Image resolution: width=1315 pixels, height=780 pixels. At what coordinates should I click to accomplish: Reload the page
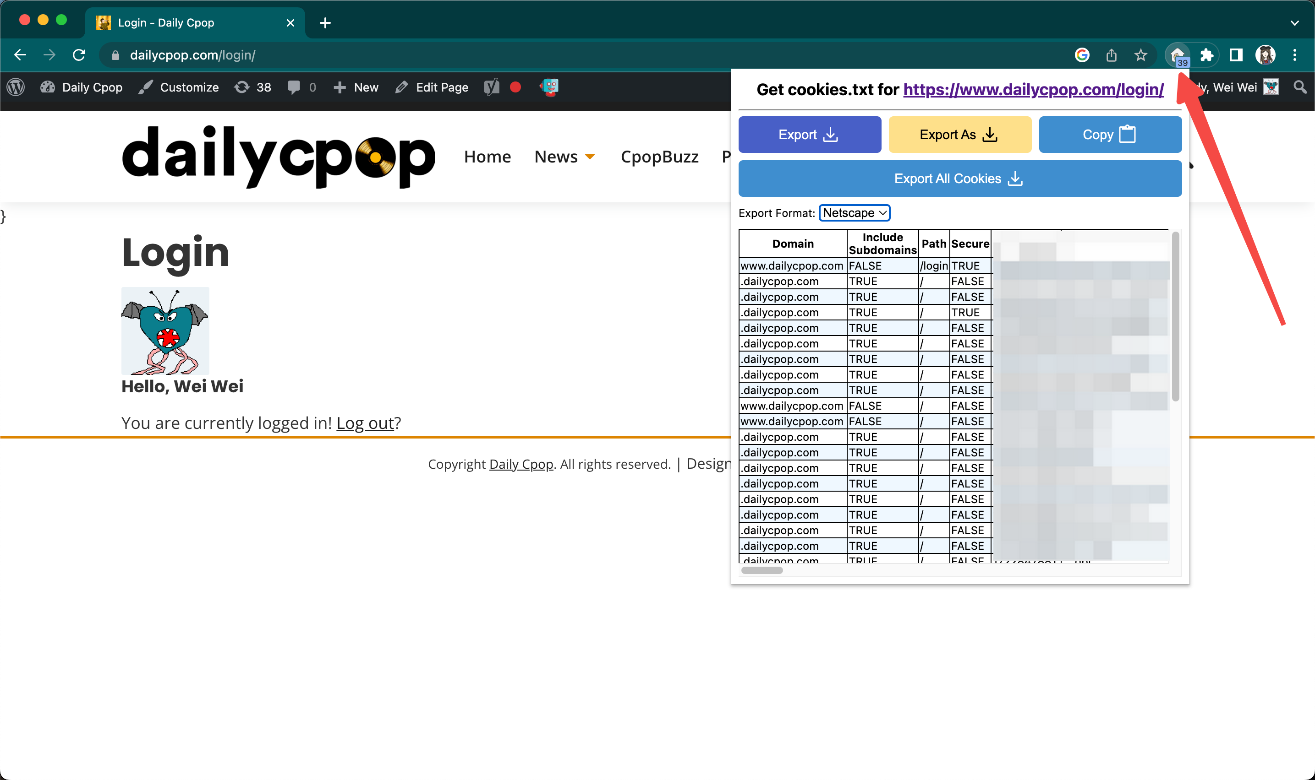click(x=79, y=54)
